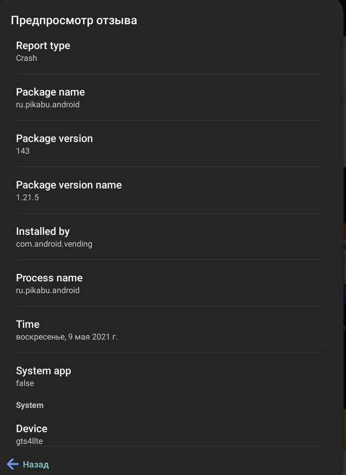
Task: Tap date воскресенье, 9 мая 2021 г.
Action: 67,336
